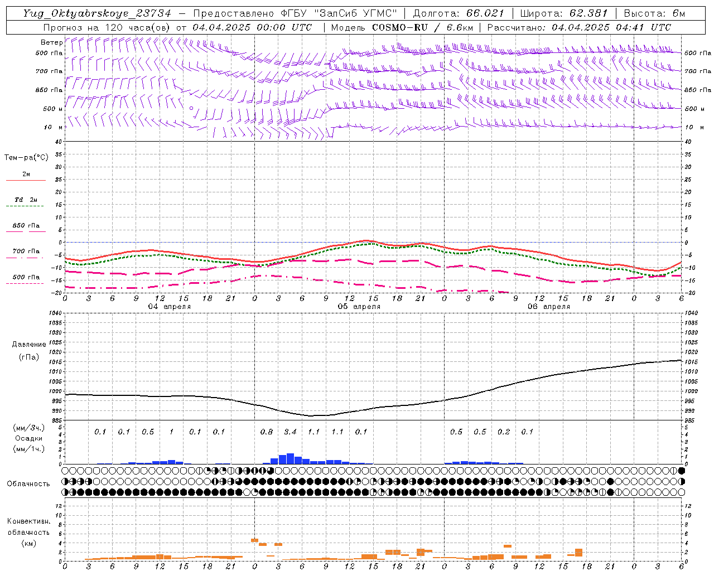Click the Ветер wind panel label
714x571 pixels.
tap(51, 42)
